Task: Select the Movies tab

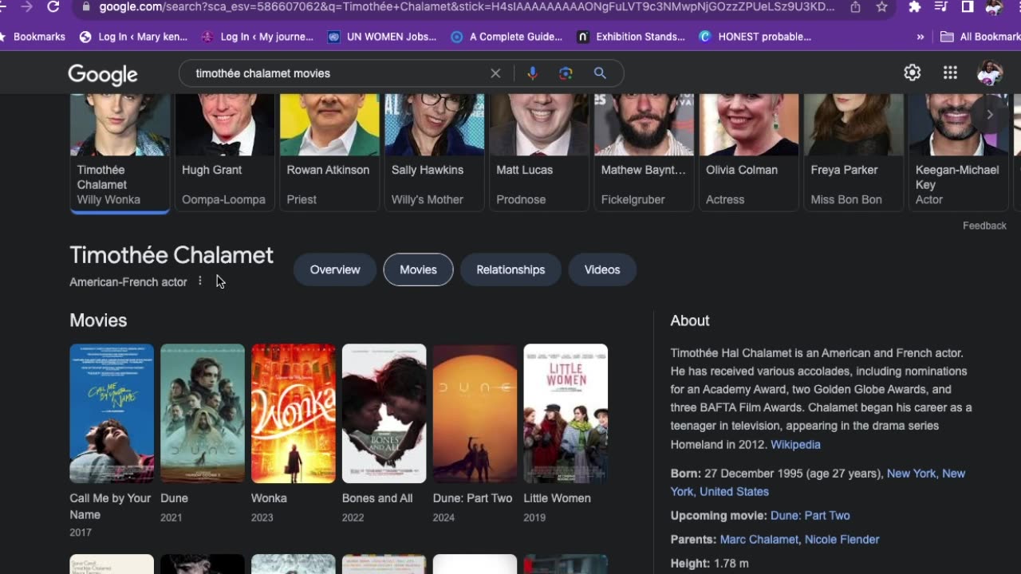Action: click(418, 269)
